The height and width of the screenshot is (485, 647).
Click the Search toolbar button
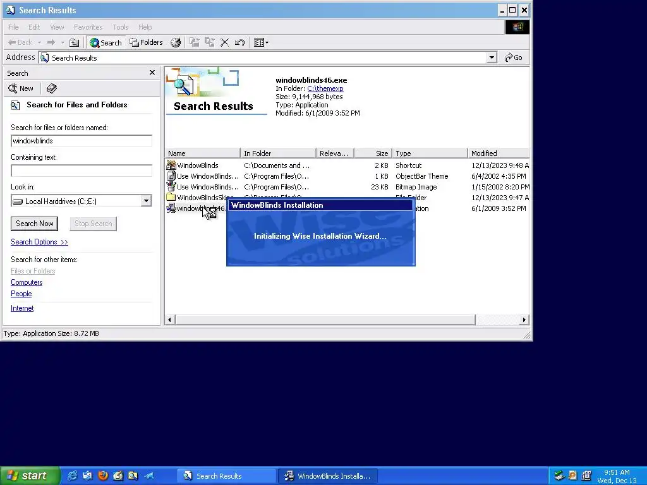pyautogui.click(x=106, y=42)
